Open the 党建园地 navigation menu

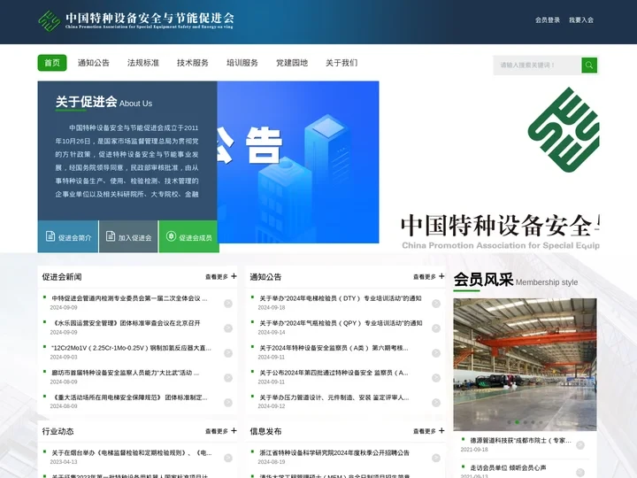(x=292, y=63)
